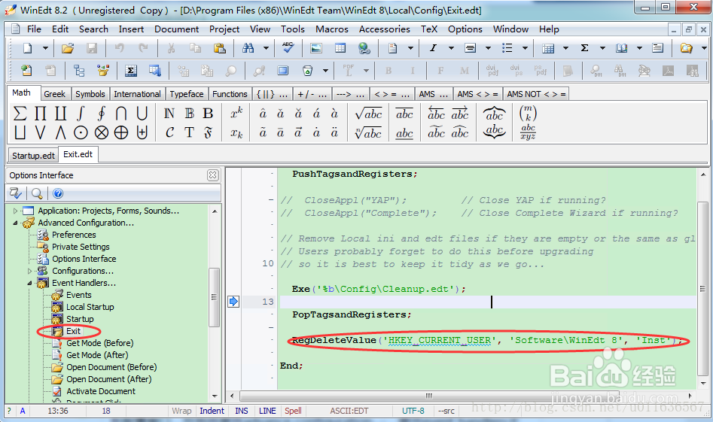Switch to the Startup.edt document tab
This screenshot has width=713, height=422.
click(33, 156)
